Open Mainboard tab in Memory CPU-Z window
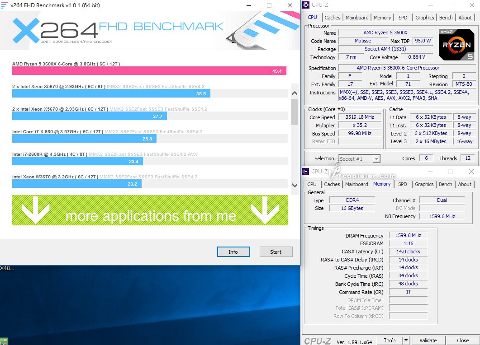Screen dimensions: 480x345 356,184
